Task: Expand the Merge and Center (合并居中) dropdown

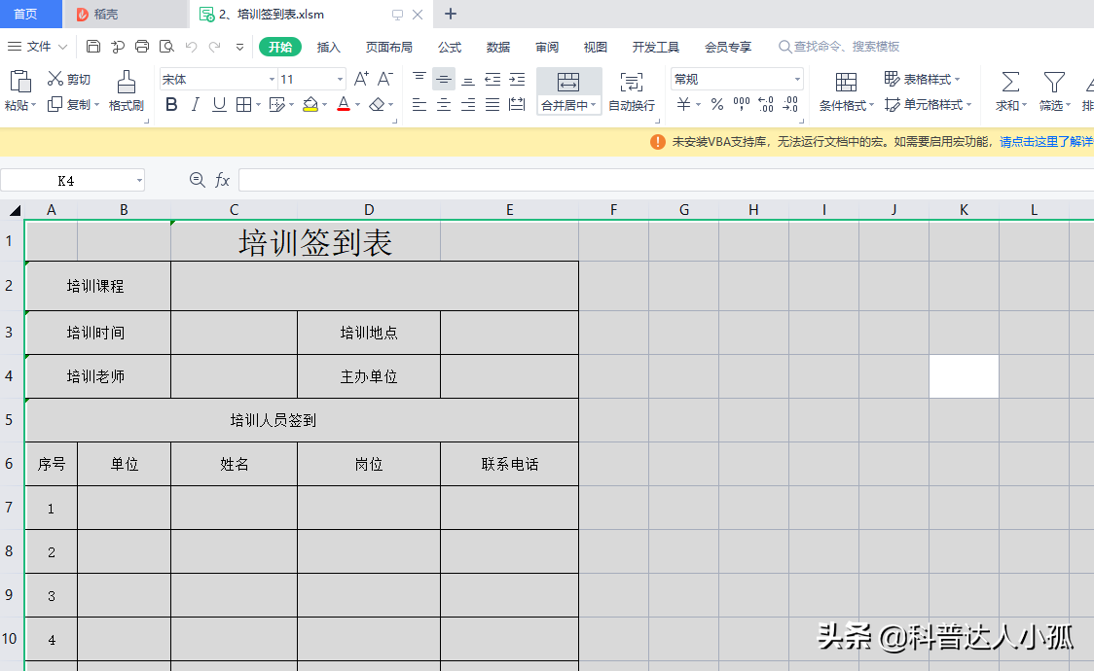Action: click(594, 105)
